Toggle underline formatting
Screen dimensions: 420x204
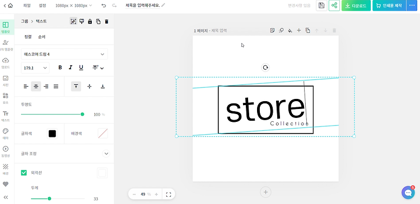tap(81, 68)
